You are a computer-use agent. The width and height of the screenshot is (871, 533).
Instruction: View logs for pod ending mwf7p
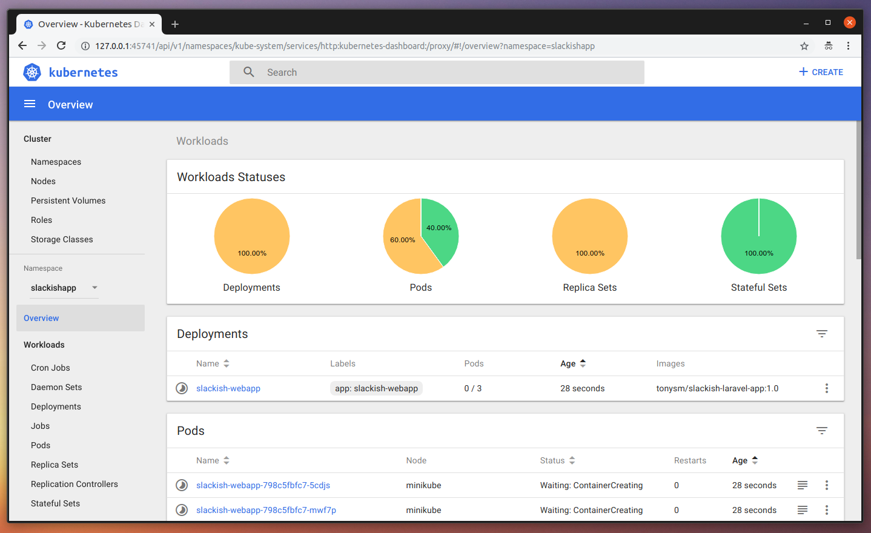(x=803, y=510)
